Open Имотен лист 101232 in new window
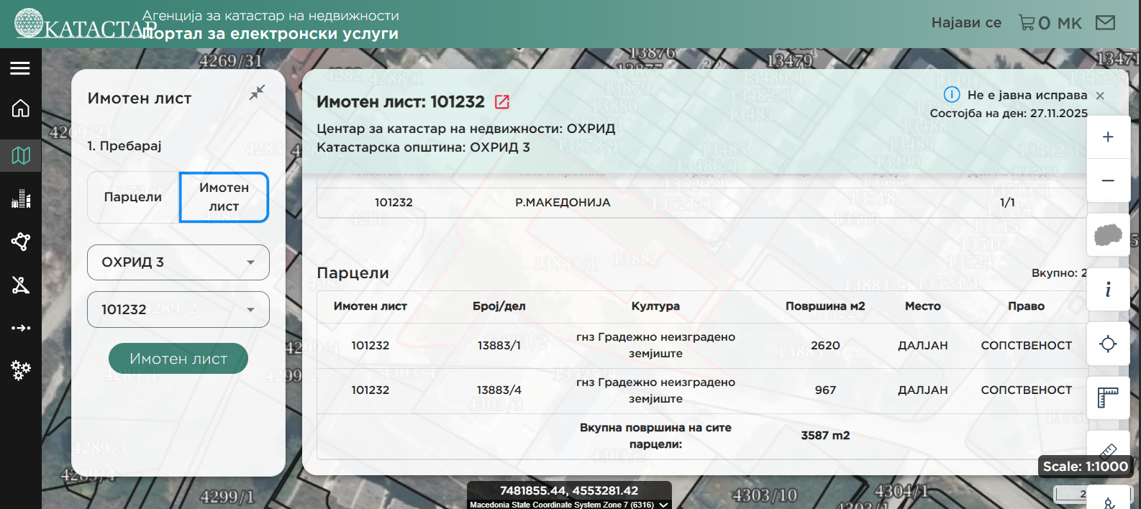The width and height of the screenshot is (1141, 509). [x=502, y=102]
